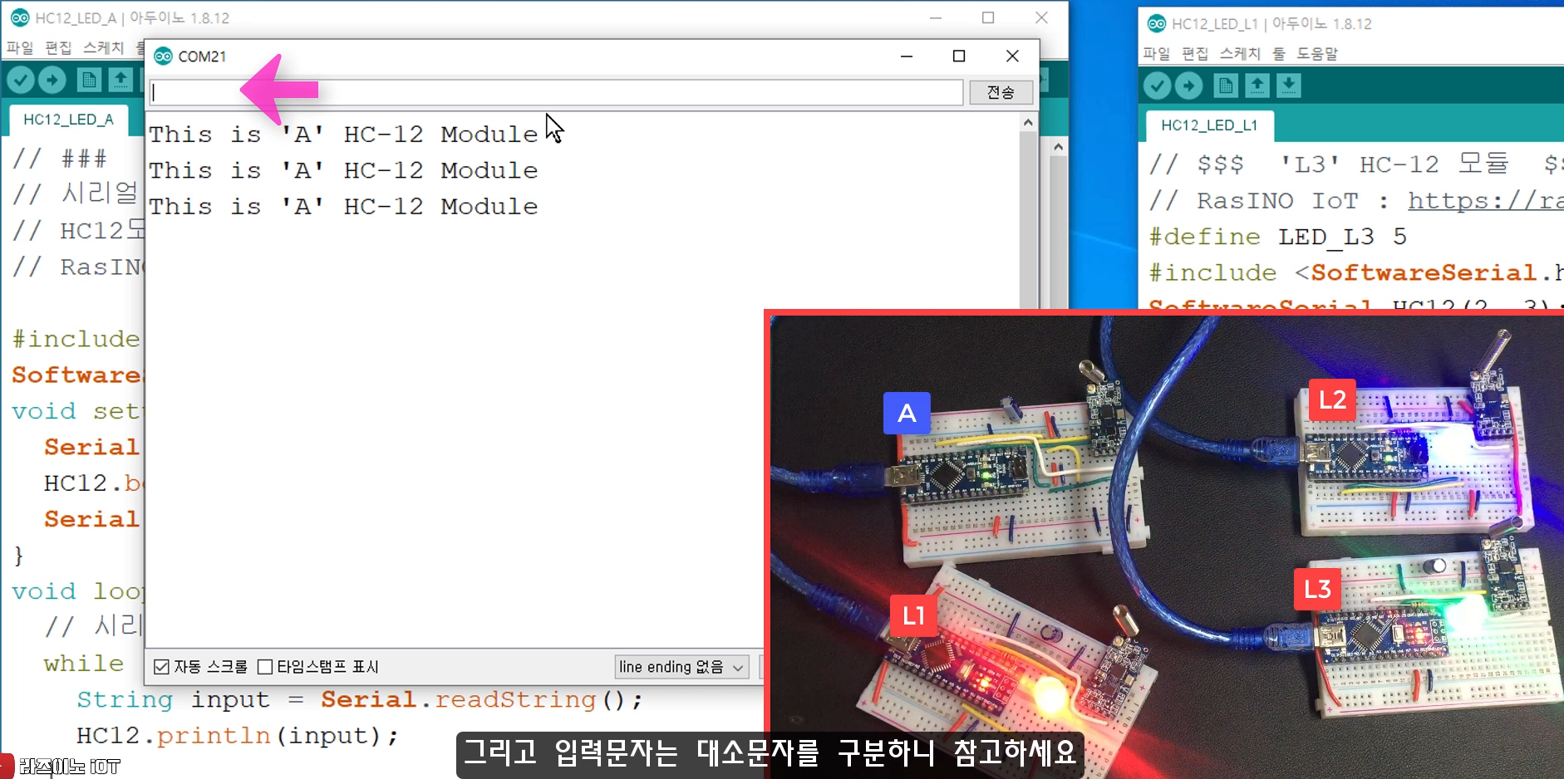This screenshot has width=1564, height=779.
Task: Click the Save sketch icon in HC12_LED_L1 window
Action: coord(1289,86)
